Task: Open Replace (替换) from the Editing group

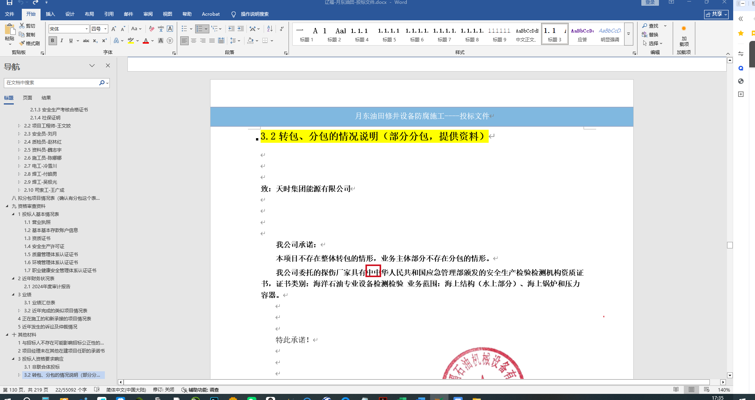Action: pyautogui.click(x=650, y=34)
